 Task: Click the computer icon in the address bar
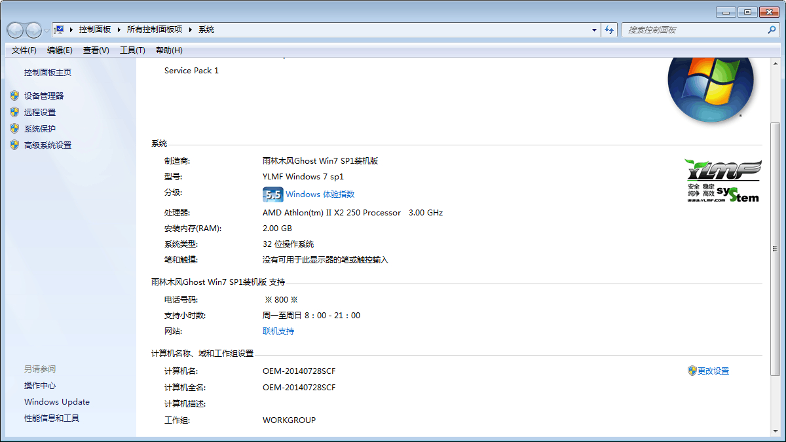coord(60,29)
